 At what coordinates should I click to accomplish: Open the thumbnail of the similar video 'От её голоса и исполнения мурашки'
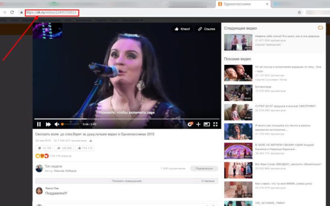(238, 73)
